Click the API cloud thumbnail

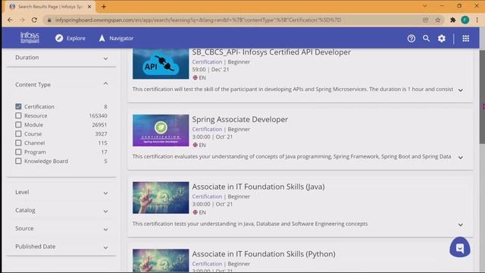(161, 64)
